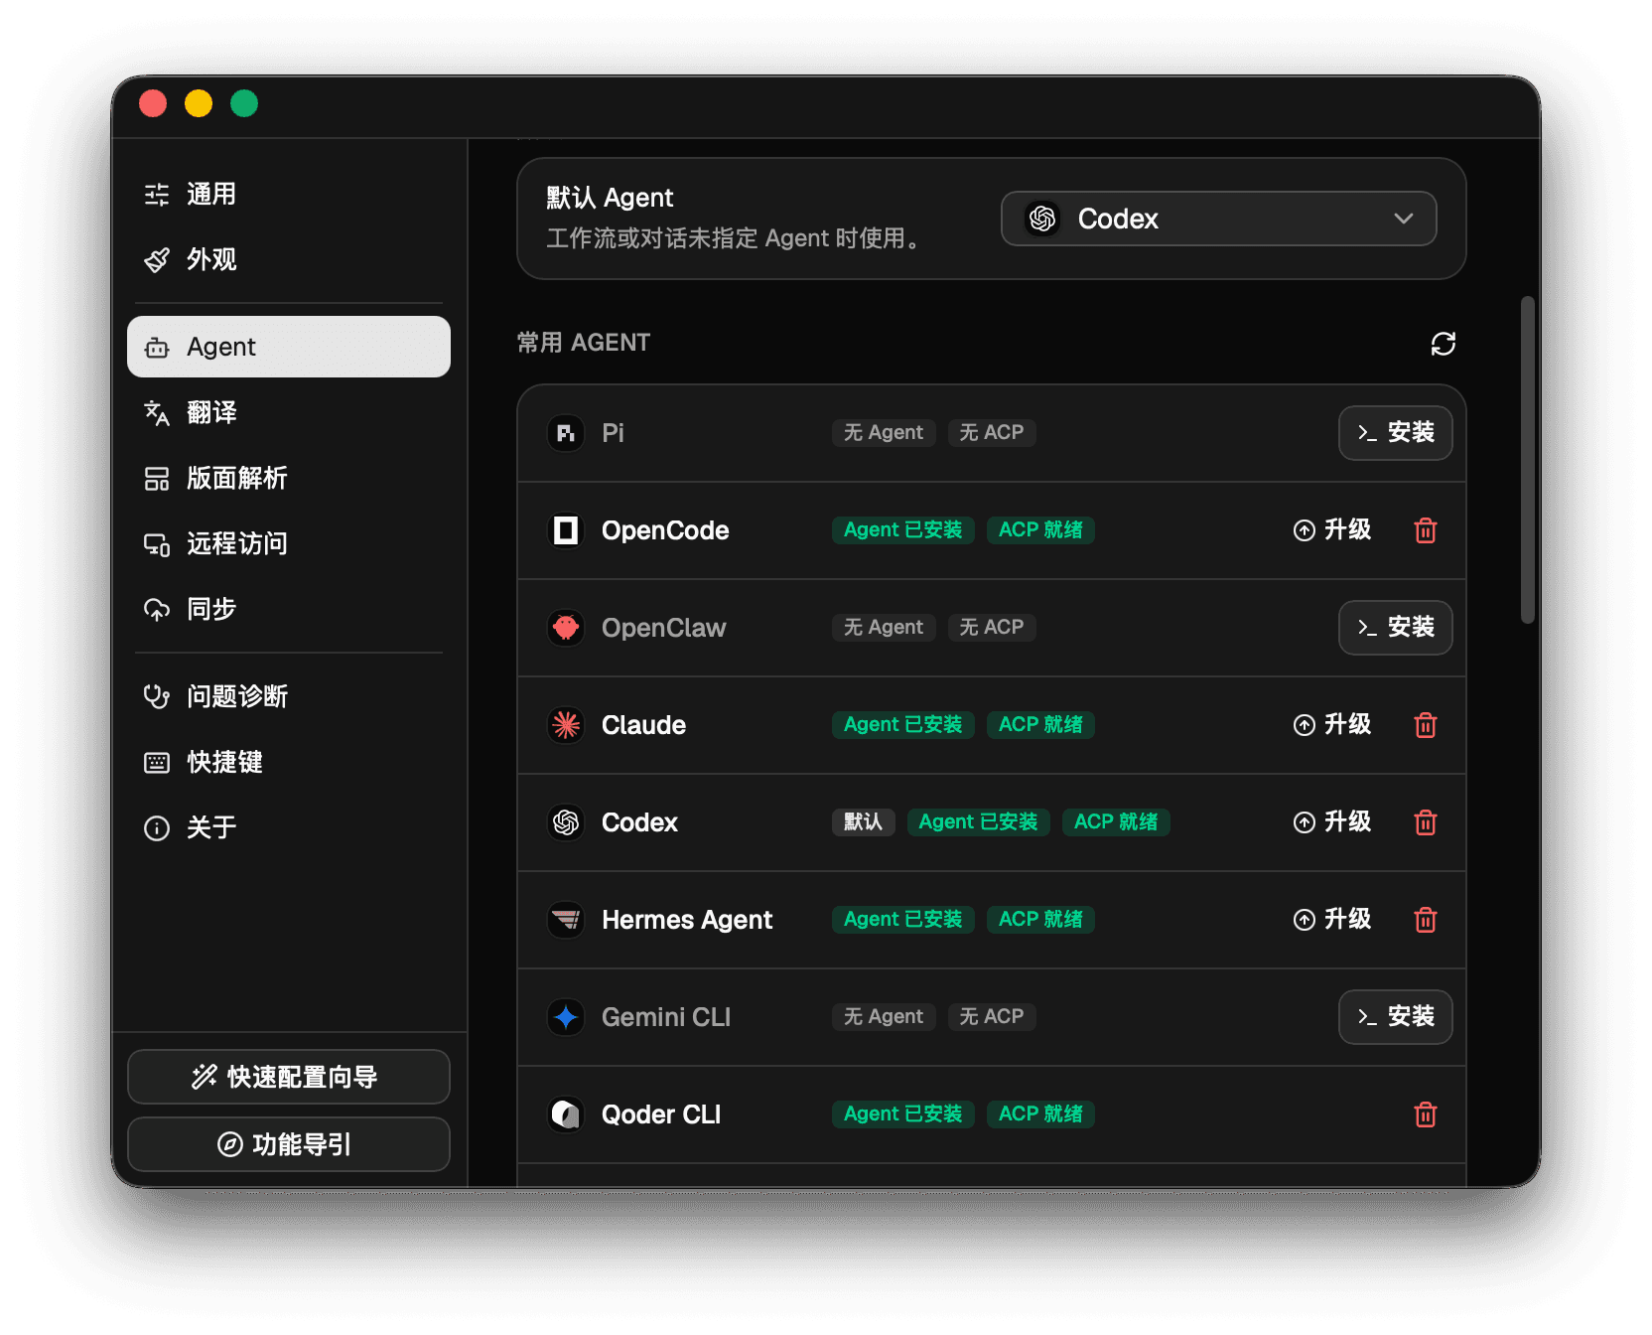1652x1335 pixels.
Task: Click the Qoder CLI logo icon
Action: click(566, 1114)
